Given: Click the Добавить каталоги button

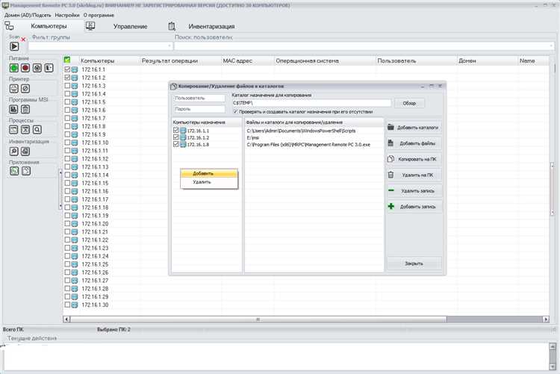Looking at the screenshot, I should pos(414,128).
